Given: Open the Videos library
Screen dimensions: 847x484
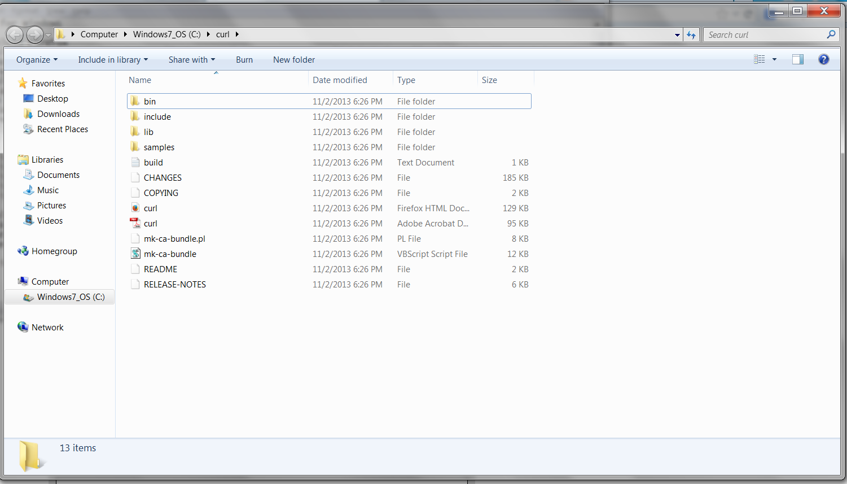Looking at the screenshot, I should [50, 220].
